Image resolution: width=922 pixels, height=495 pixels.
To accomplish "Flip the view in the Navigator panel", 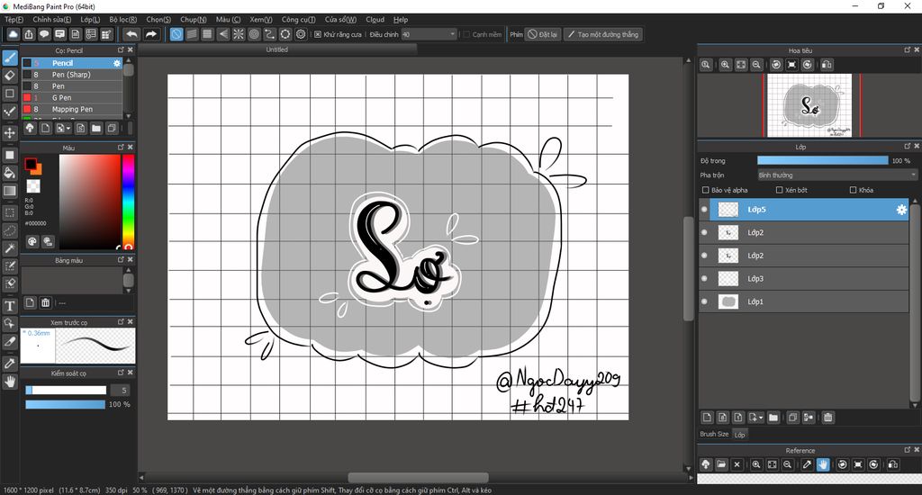I will [827, 65].
